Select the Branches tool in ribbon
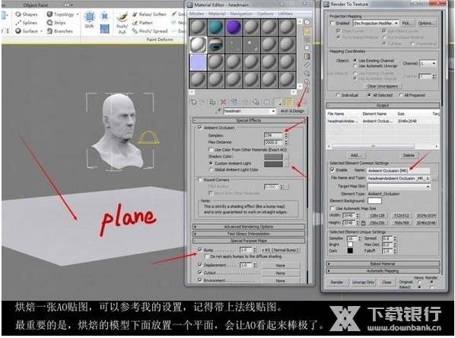The width and height of the screenshot is (455, 338). pos(60,31)
